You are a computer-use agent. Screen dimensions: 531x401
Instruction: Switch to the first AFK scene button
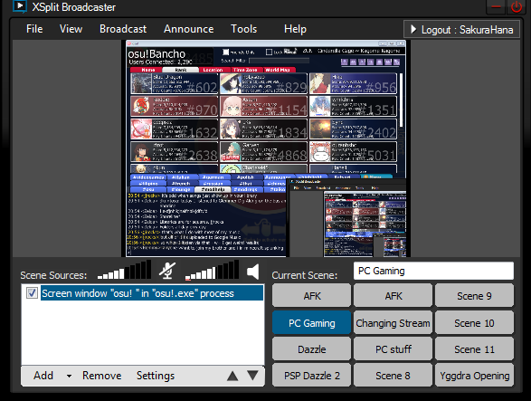pyautogui.click(x=311, y=296)
